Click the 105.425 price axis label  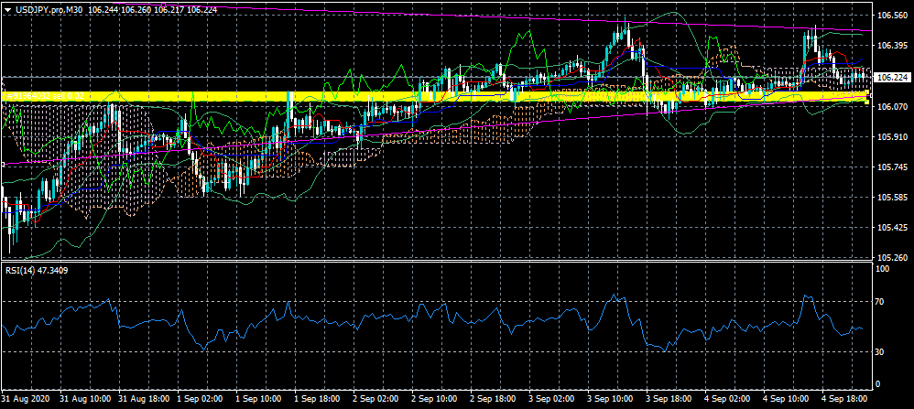(892, 228)
